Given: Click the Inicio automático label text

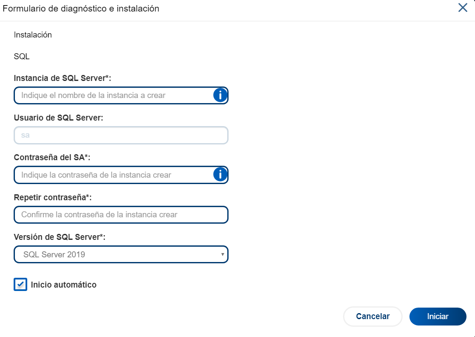Looking at the screenshot, I should (64, 285).
